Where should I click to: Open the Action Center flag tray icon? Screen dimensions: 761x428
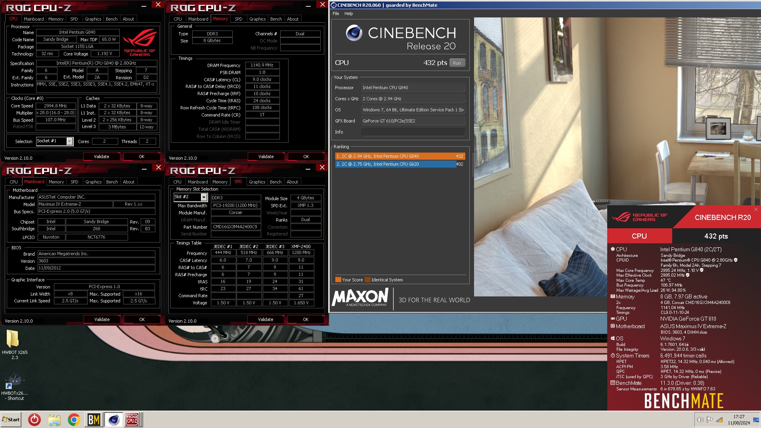tap(709, 420)
